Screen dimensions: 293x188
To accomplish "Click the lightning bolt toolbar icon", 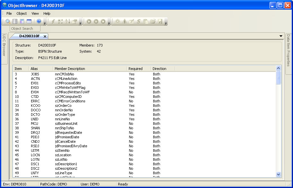I will pos(53,21).
